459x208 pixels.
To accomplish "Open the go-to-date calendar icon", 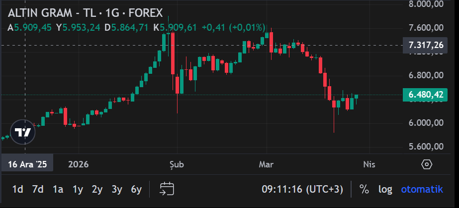I will point(167,189).
